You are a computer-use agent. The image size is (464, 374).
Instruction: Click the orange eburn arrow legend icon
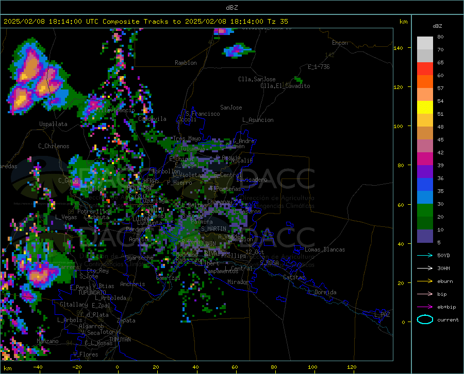(425, 281)
